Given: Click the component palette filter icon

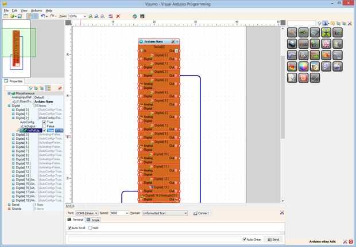Looking at the screenshot, I should click(319, 23).
